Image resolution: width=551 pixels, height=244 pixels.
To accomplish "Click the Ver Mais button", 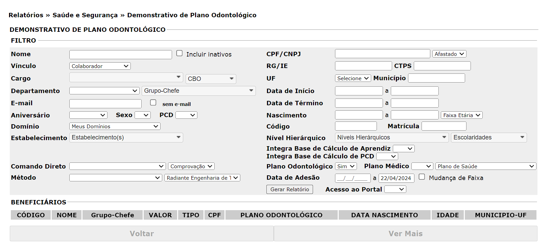I will point(405,234).
